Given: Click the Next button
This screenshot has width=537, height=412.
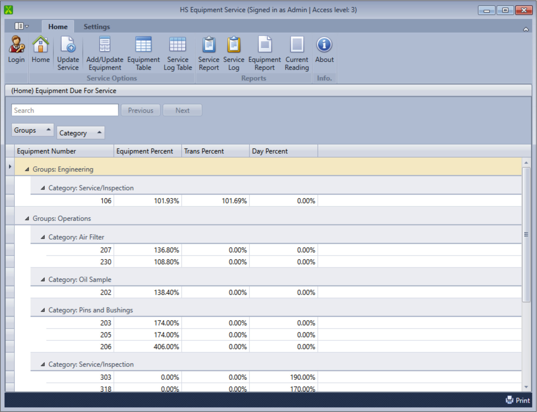Looking at the screenshot, I should point(183,110).
